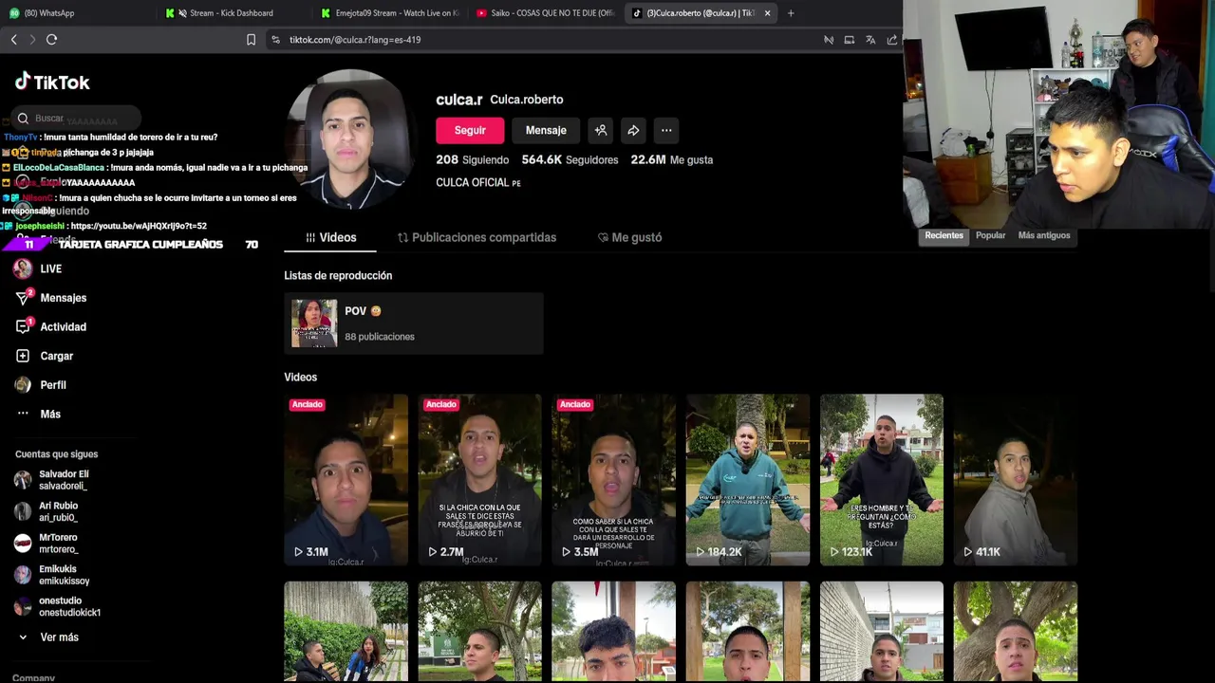
Task: Click the add-friend icon next to Mensaje
Action: point(601,131)
